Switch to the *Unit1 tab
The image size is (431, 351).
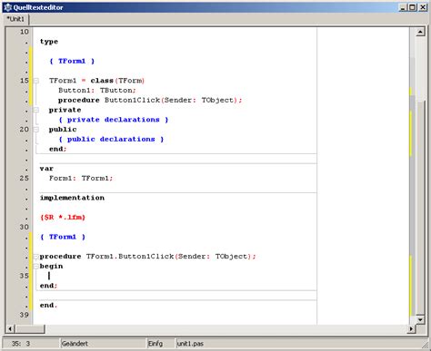coord(15,19)
